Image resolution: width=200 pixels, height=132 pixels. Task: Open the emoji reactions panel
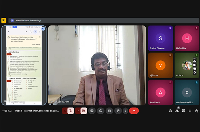(100, 111)
